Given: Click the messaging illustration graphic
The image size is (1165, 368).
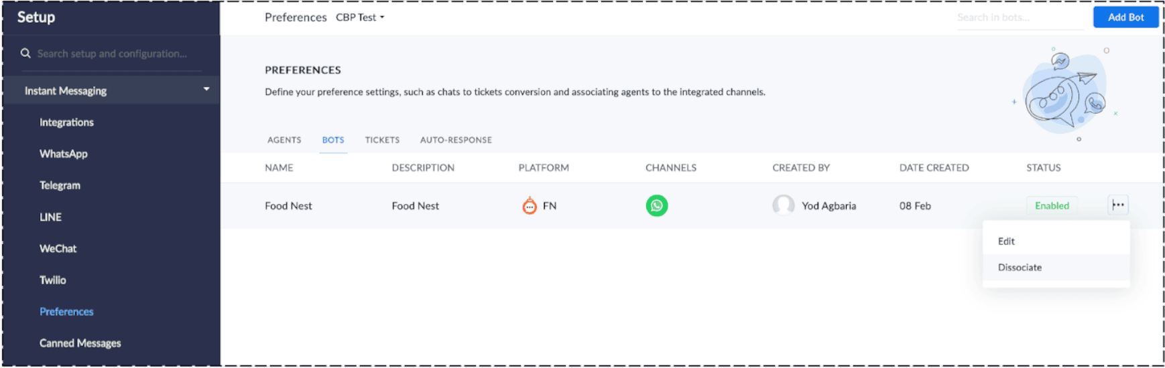Looking at the screenshot, I should (1063, 92).
